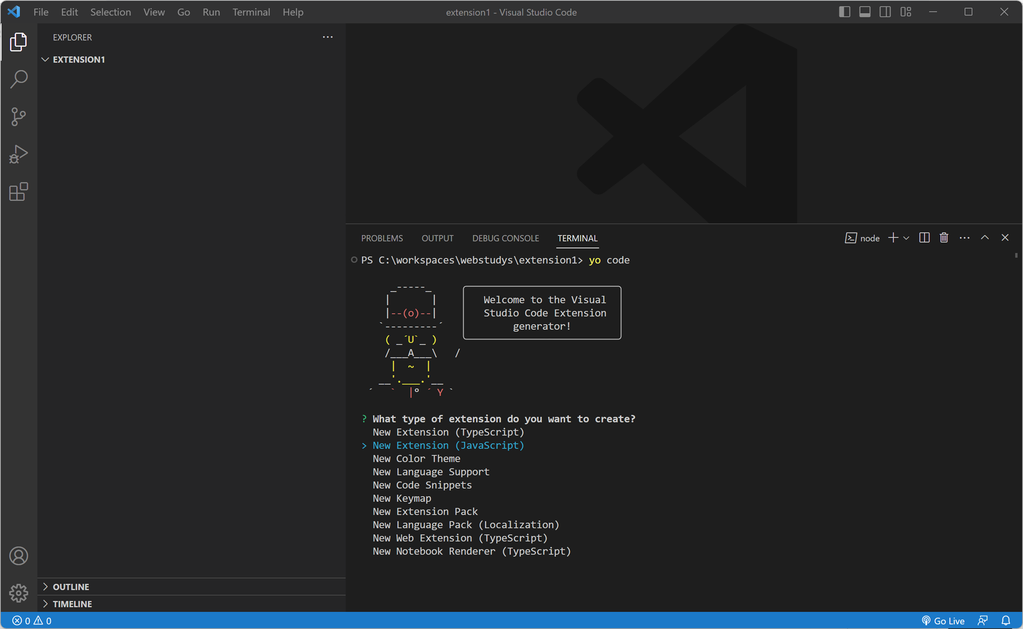The height and width of the screenshot is (629, 1023).
Task: Click the notifications bell in status bar
Action: 1006,621
